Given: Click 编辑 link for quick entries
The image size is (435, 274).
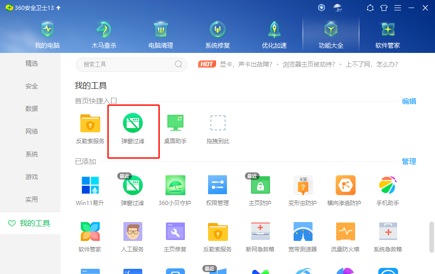Looking at the screenshot, I should (x=409, y=102).
